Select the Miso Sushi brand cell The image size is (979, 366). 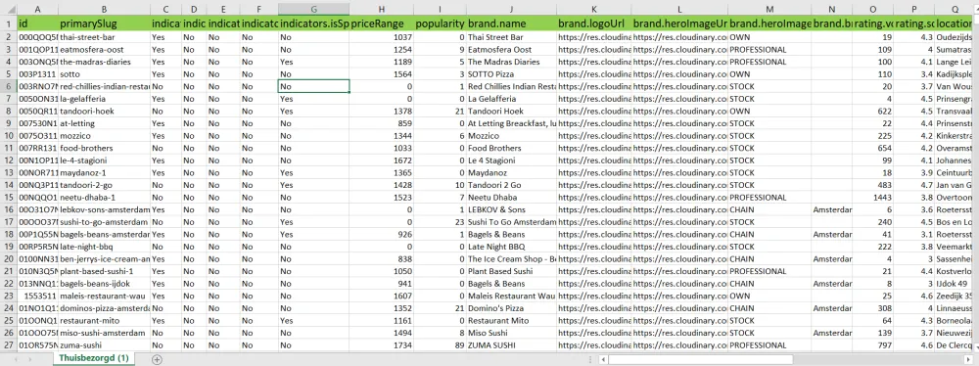coord(511,333)
